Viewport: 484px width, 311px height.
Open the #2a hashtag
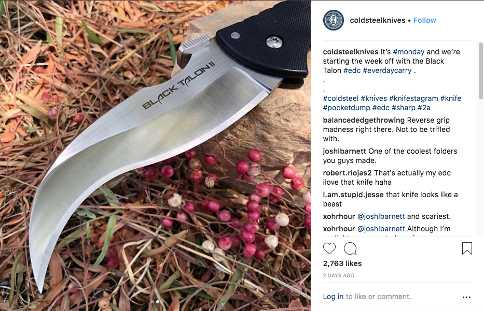424,108
